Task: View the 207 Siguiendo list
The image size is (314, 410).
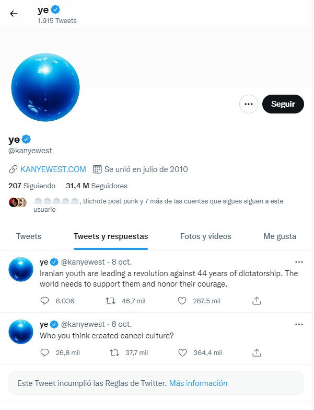Action: (32, 186)
